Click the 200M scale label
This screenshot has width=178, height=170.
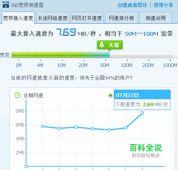[148, 65]
